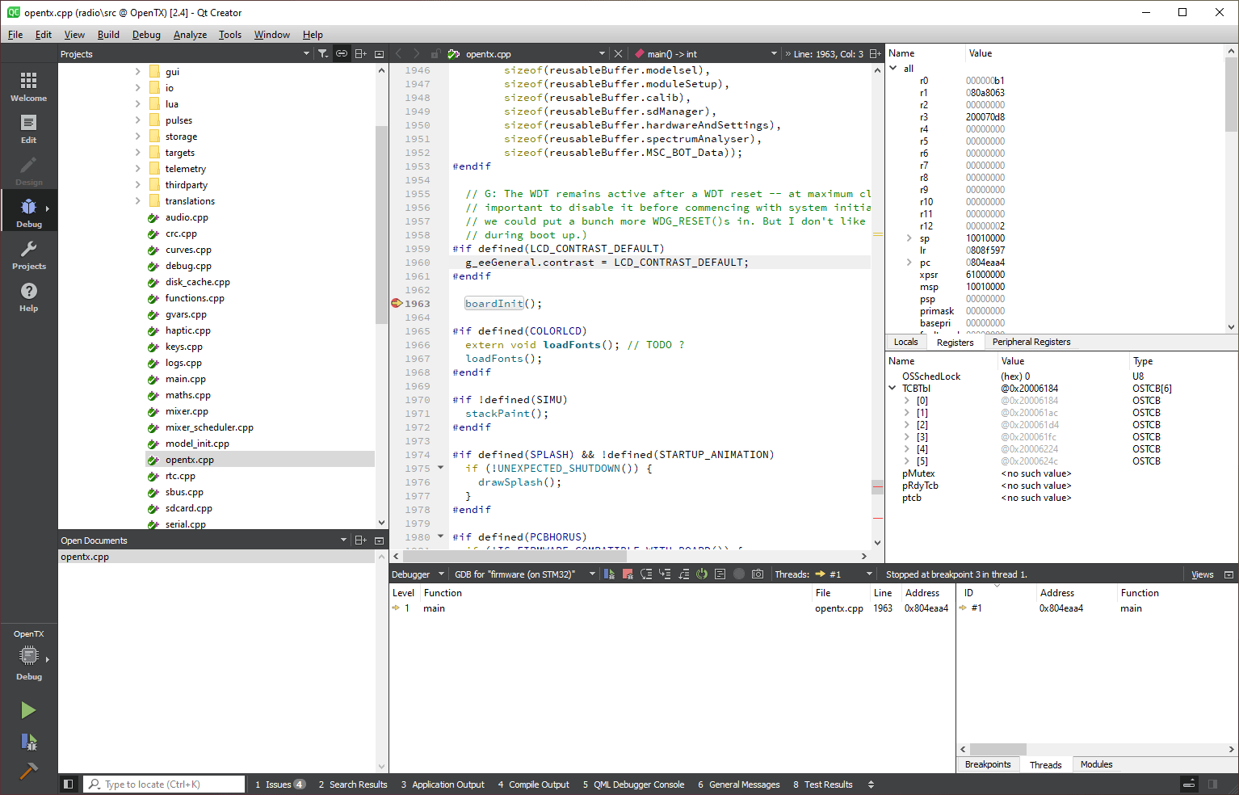
Task: Toggle the UNEXPECTED_SHUTDOWN code fold at line 1975
Action: (x=439, y=467)
